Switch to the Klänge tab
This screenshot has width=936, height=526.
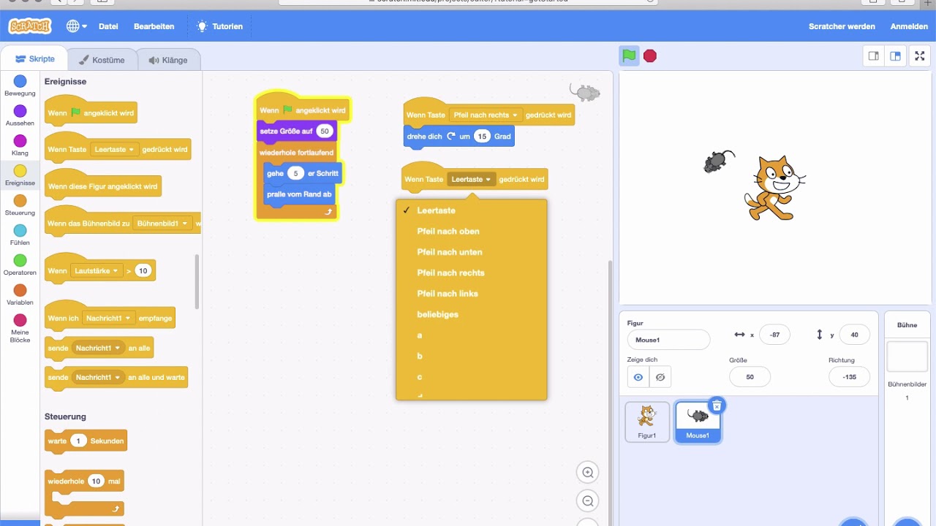click(168, 60)
